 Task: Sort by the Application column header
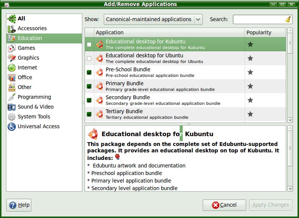(169, 32)
